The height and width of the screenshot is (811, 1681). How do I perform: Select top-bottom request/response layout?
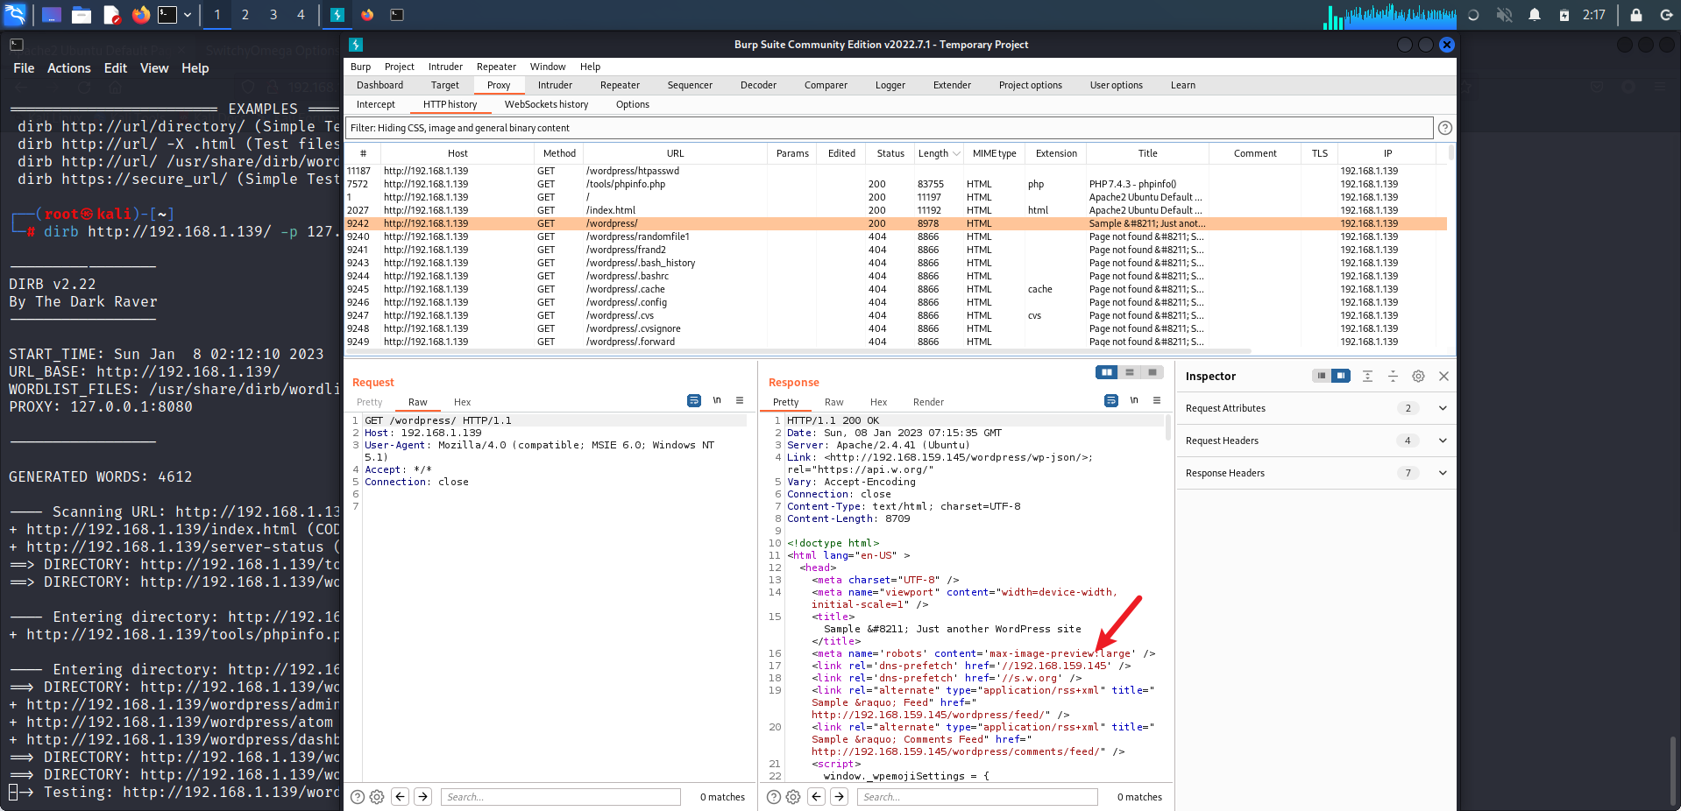click(x=1130, y=372)
